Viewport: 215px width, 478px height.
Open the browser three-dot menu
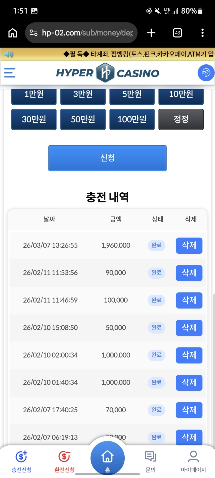click(x=202, y=33)
